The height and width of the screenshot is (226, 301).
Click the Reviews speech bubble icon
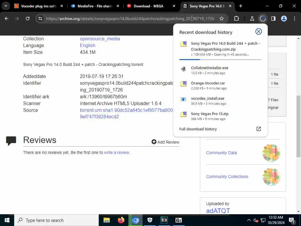coord(11,141)
